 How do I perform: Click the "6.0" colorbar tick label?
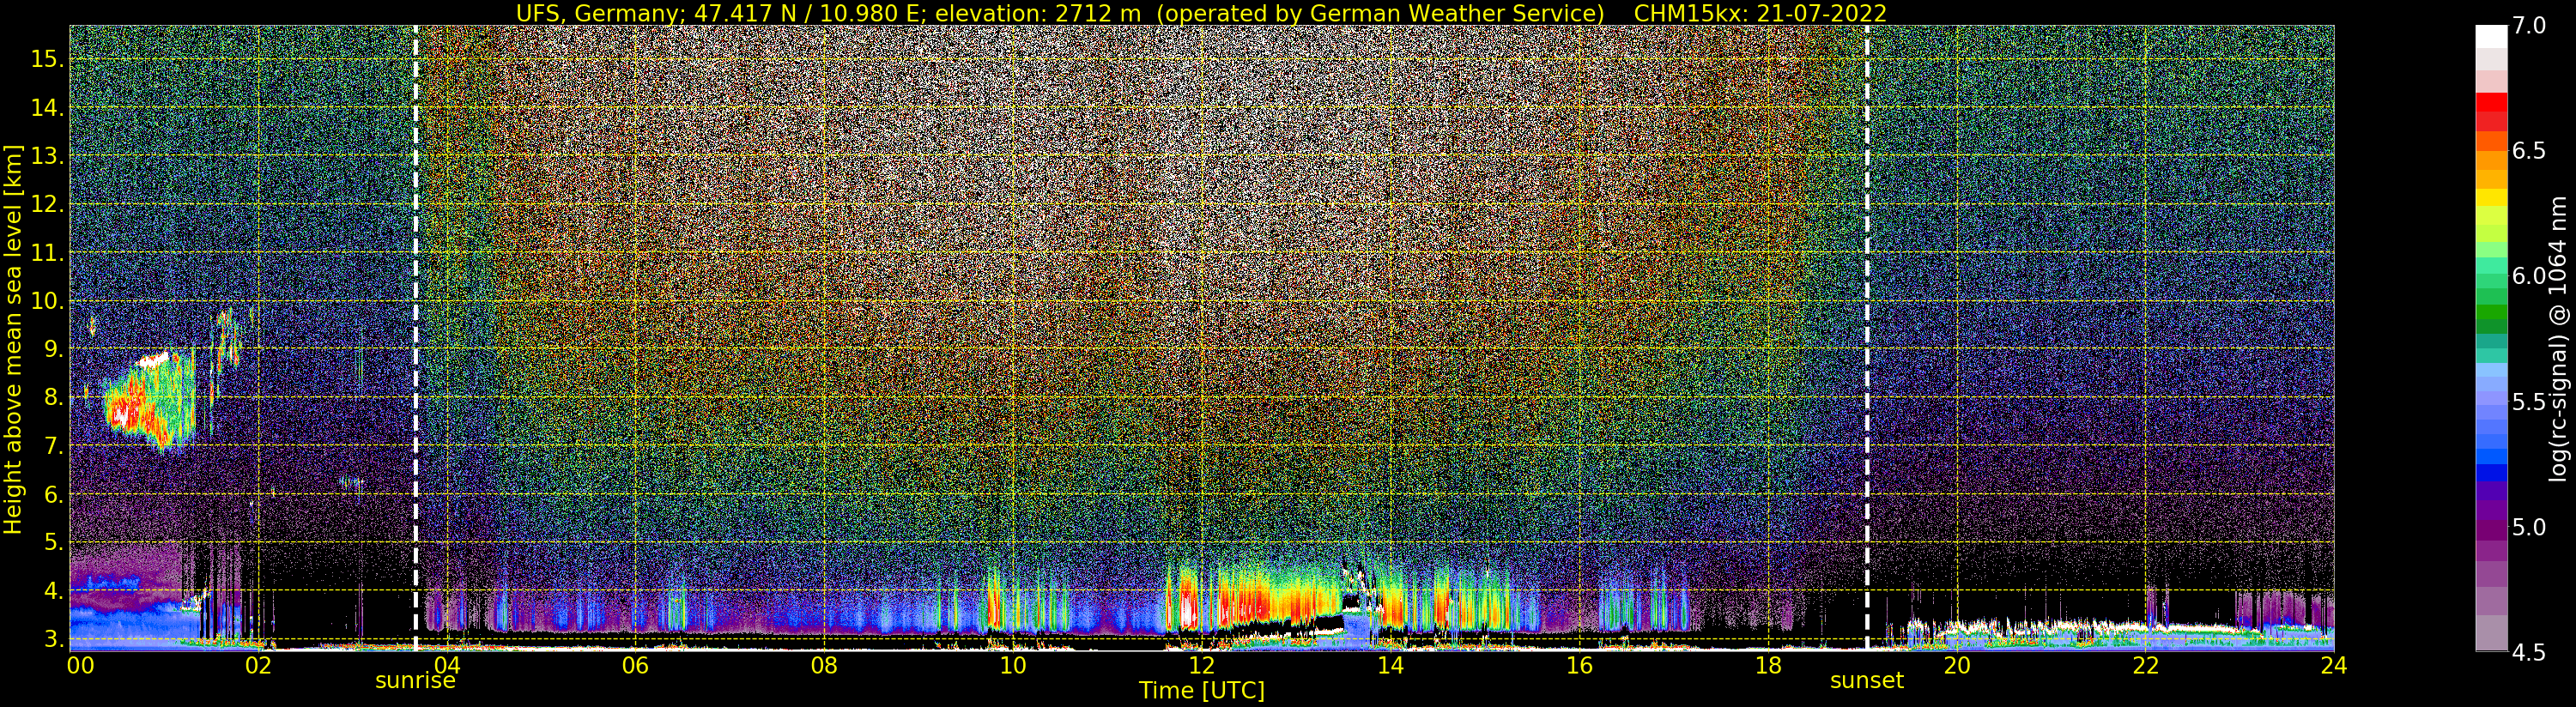pyautogui.click(x=2528, y=277)
